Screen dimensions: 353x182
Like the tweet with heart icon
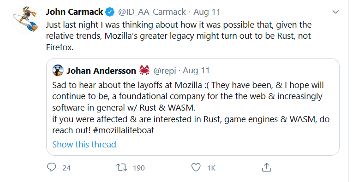click(196, 167)
